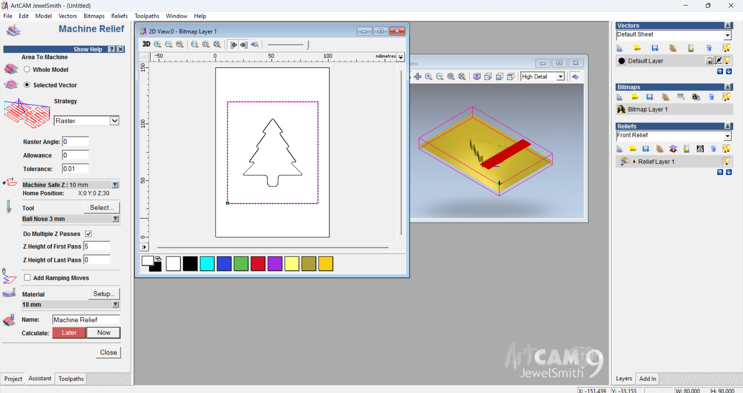Calculate toolpath Now button
Image resolution: width=743 pixels, height=393 pixels.
pos(104,333)
